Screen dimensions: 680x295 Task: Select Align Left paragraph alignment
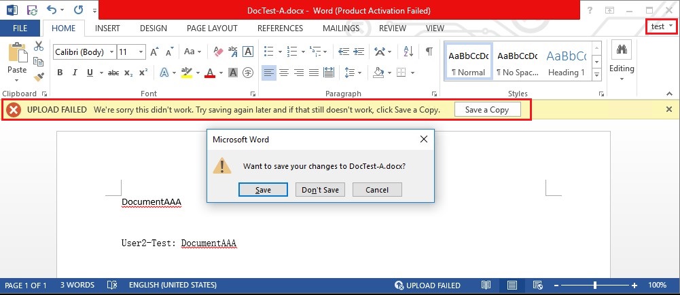coord(269,73)
